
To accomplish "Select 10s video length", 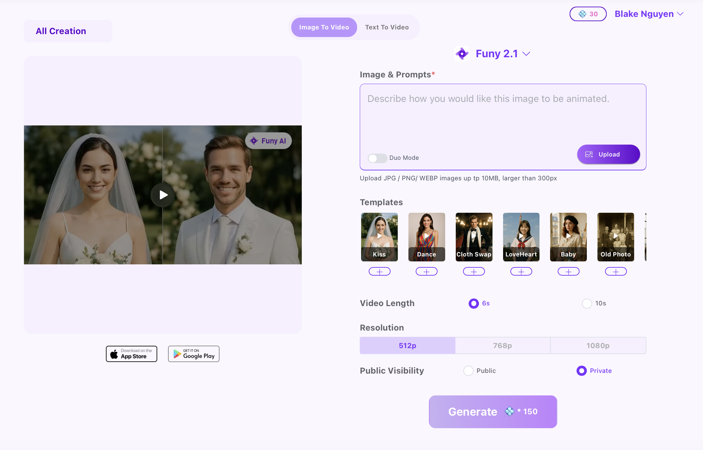I will click(587, 303).
